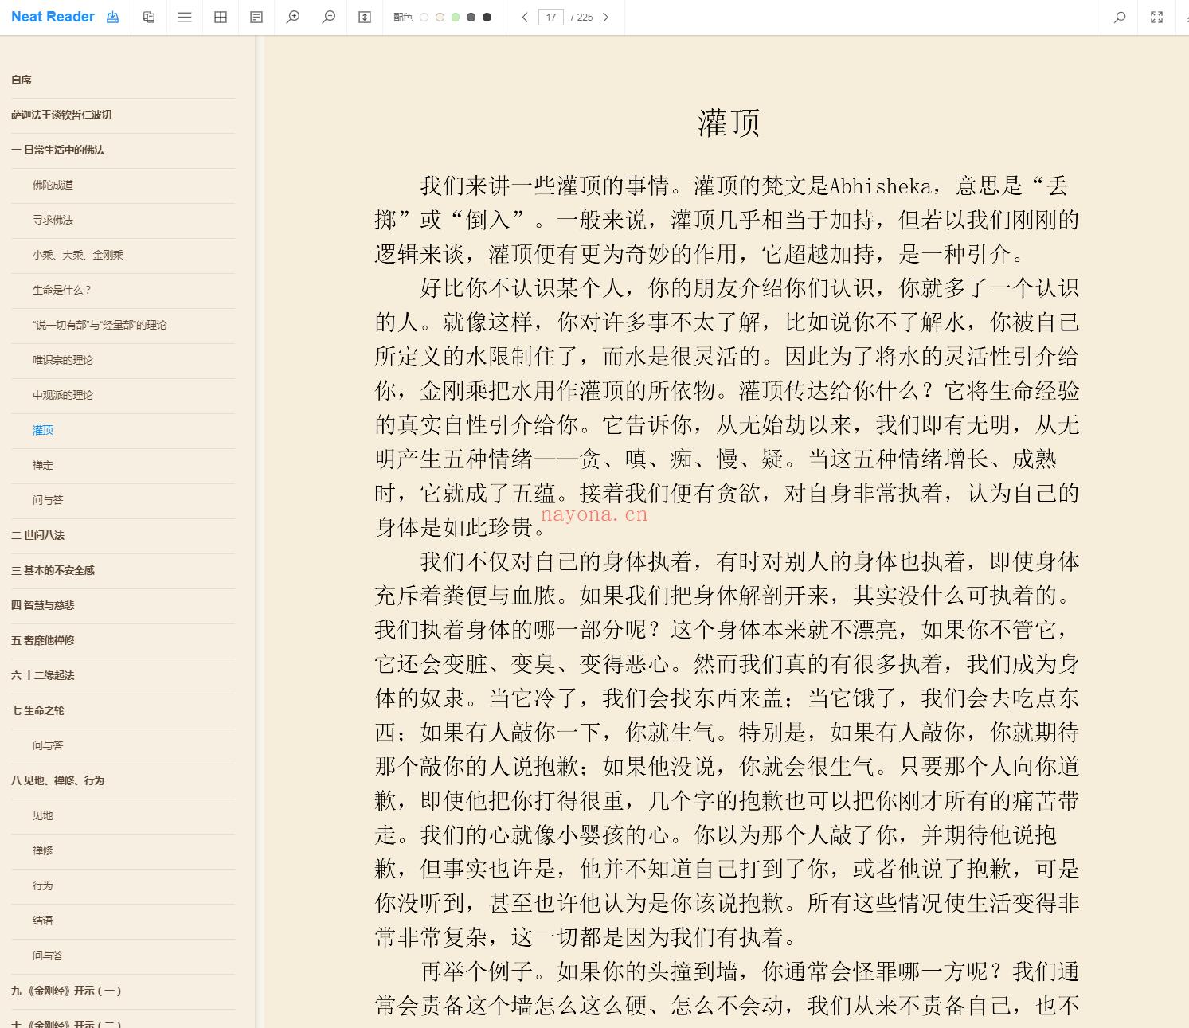The height and width of the screenshot is (1028, 1189).
Task: Open section 寻求佛法
Action: 53,220
